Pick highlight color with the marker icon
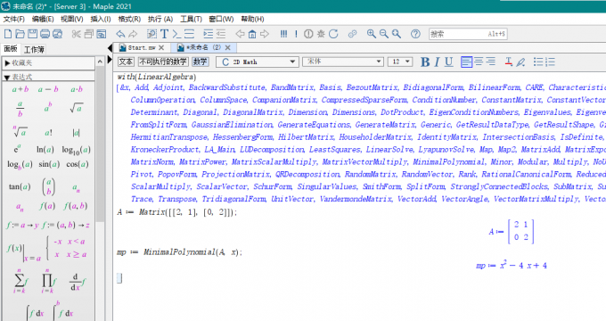The width and height of the screenshot is (606, 321). coord(521,62)
